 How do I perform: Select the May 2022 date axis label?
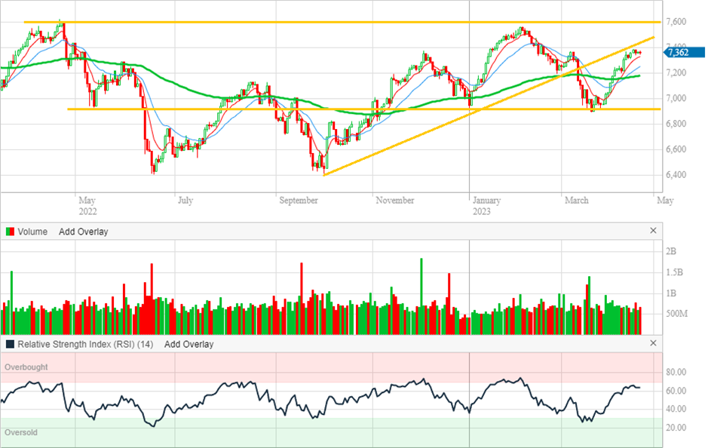point(87,205)
